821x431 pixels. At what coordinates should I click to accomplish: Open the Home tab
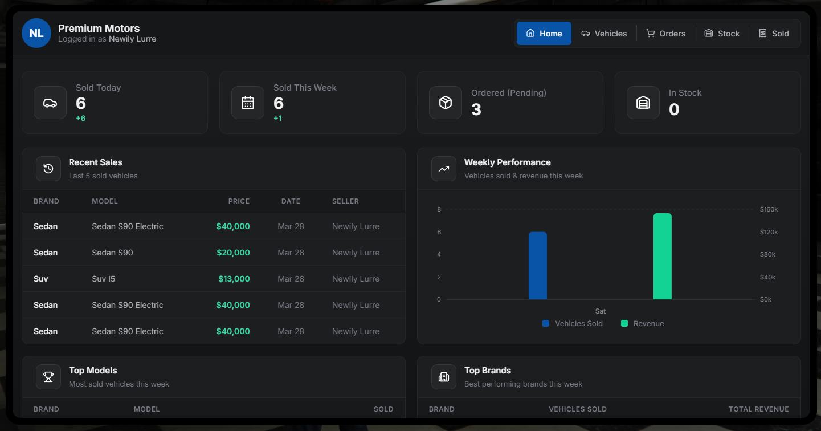coord(544,34)
